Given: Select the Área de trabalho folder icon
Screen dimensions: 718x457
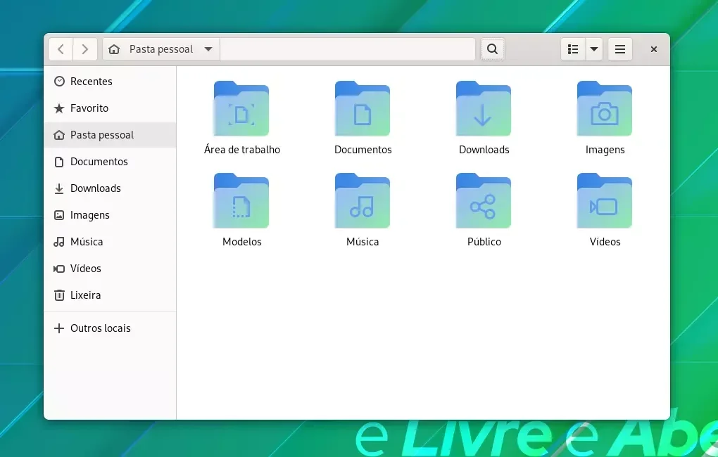Looking at the screenshot, I should point(241,108).
